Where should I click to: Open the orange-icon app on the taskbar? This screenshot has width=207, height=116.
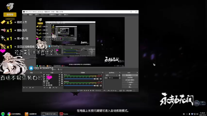point(27,114)
